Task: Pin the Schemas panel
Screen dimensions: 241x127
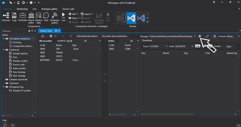Action: click(32, 31)
